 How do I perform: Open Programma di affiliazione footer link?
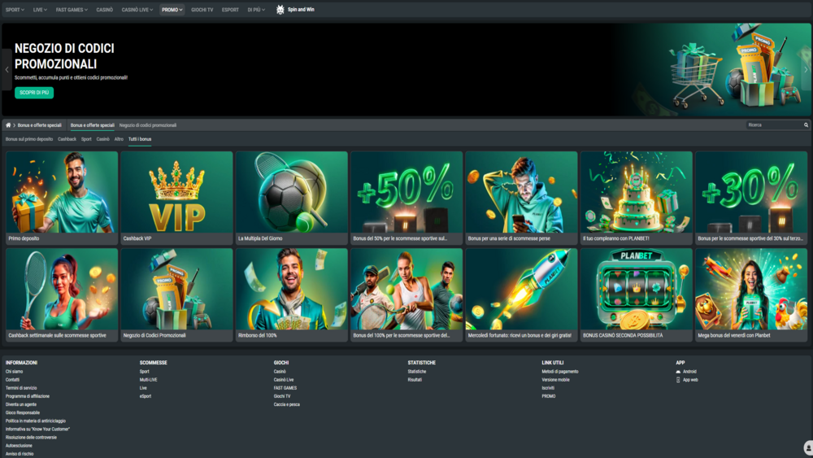point(28,396)
